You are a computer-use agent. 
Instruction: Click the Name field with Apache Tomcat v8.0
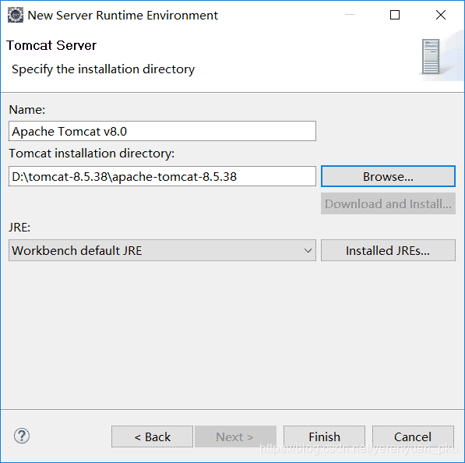click(x=162, y=131)
